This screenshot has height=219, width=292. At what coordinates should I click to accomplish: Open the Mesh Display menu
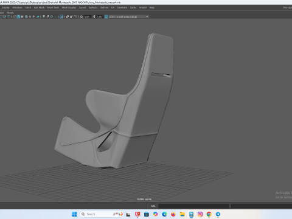pos(69,7)
